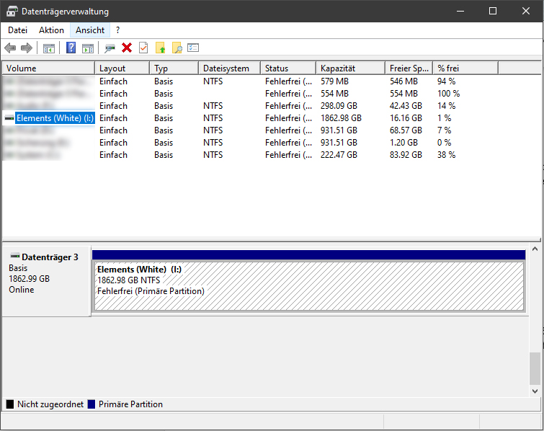Click the 0 % free cell
This screenshot has width=544, height=431.
coord(444,143)
